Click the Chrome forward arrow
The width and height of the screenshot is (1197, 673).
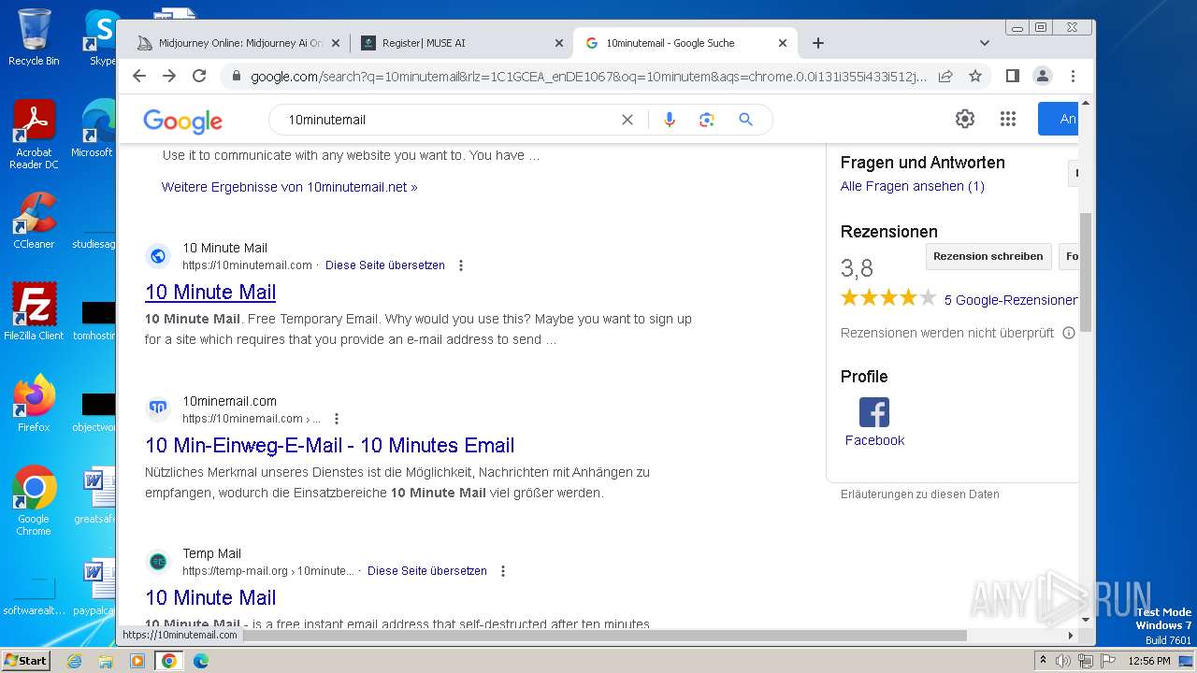pyautogui.click(x=169, y=76)
